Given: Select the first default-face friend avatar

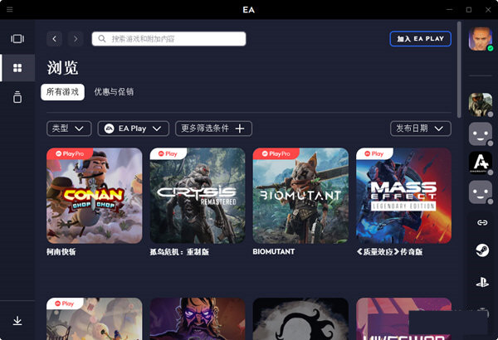Looking at the screenshot, I should point(481,134).
